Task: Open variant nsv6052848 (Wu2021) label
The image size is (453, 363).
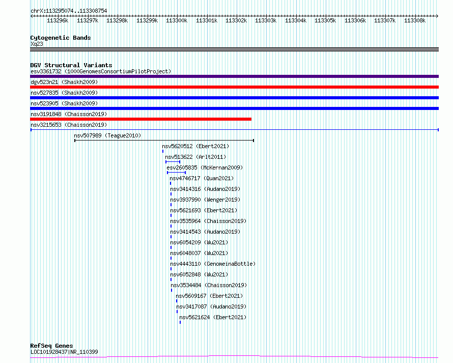Action: pyautogui.click(x=199, y=274)
